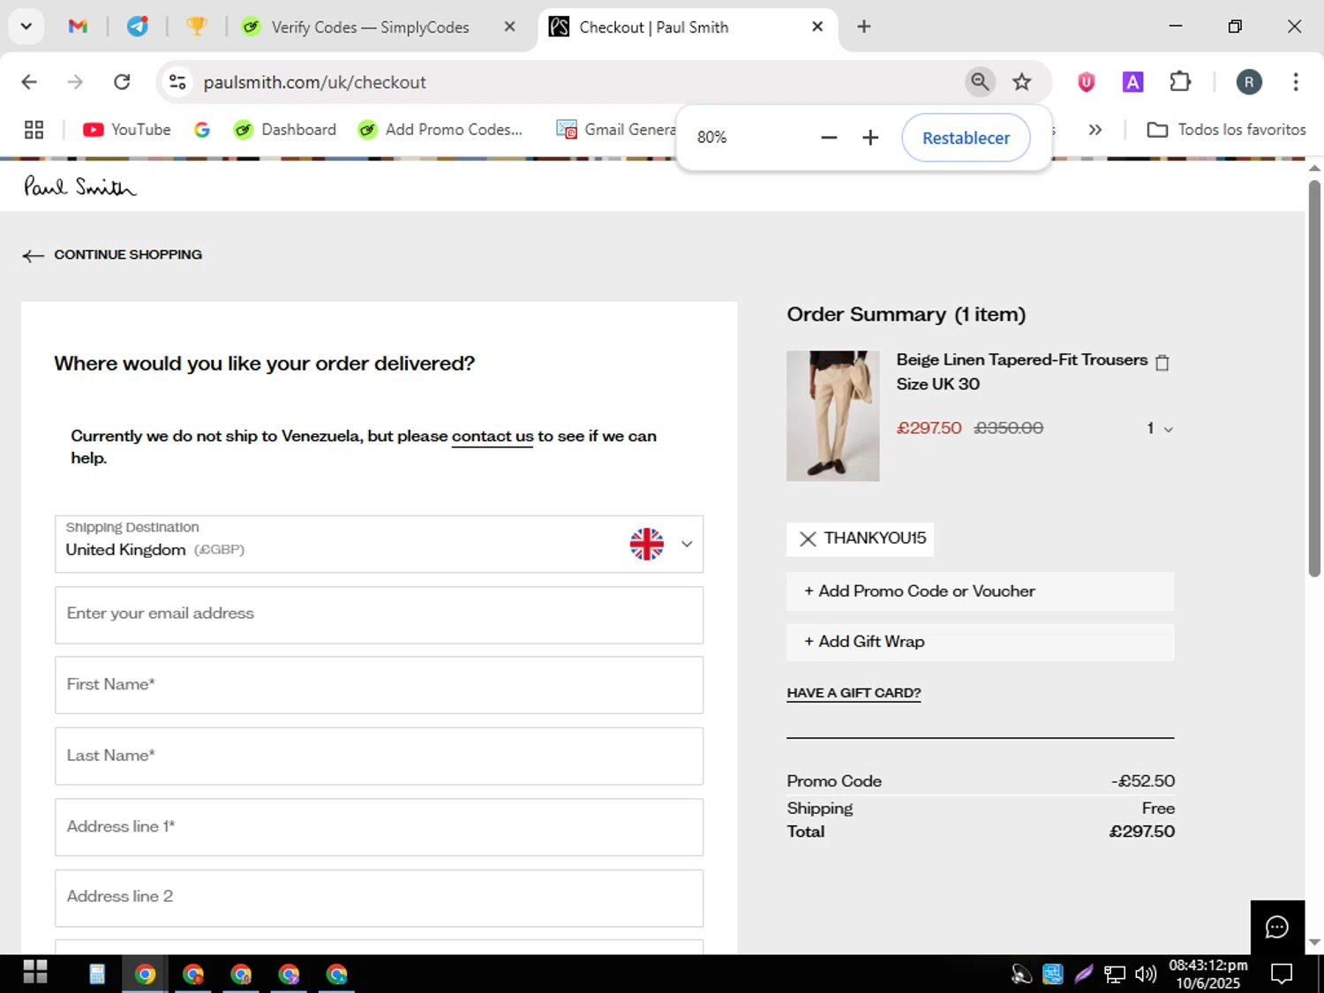The height and width of the screenshot is (993, 1324).
Task: Click the beige trousers product thumbnail
Action: 832,416
